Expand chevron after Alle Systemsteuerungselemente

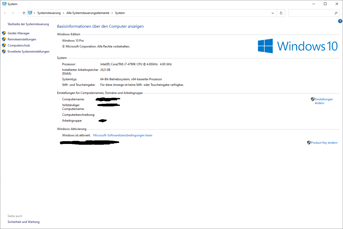pyautogui.click(x=112, y=13)
